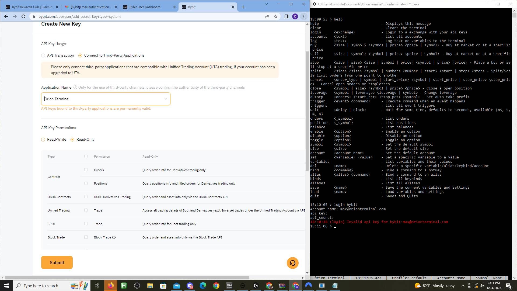Open the Application Name dropdown

[x=166, y=99]
